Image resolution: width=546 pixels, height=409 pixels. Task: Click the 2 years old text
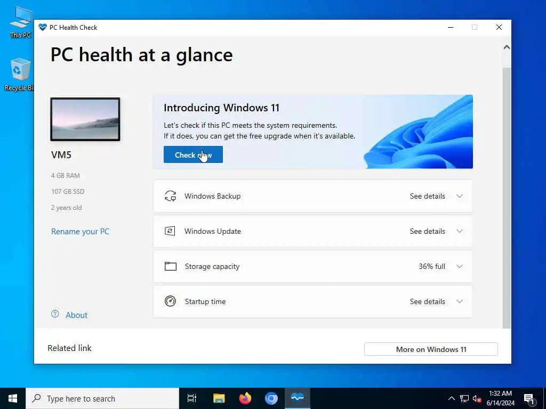point(67,208)
